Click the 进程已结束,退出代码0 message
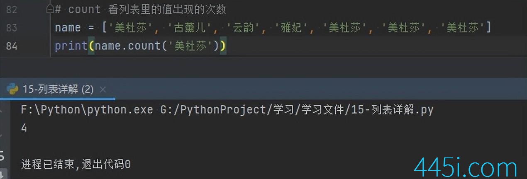This screenshot has height=179, width=527. (x=76, y=164)
